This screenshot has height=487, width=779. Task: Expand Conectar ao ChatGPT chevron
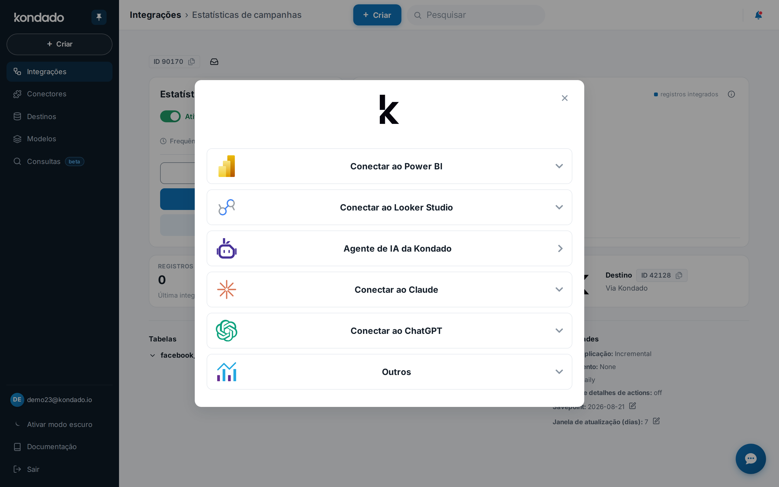click(x=559, y=330)
